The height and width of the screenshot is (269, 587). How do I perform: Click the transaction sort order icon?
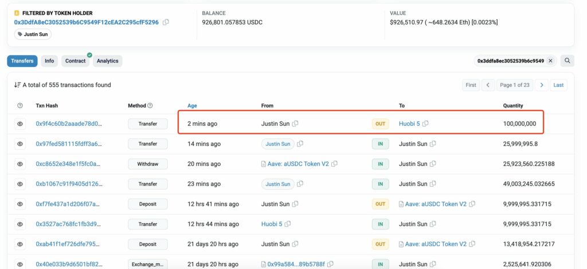pyautogui.click(x=17, y=85)
